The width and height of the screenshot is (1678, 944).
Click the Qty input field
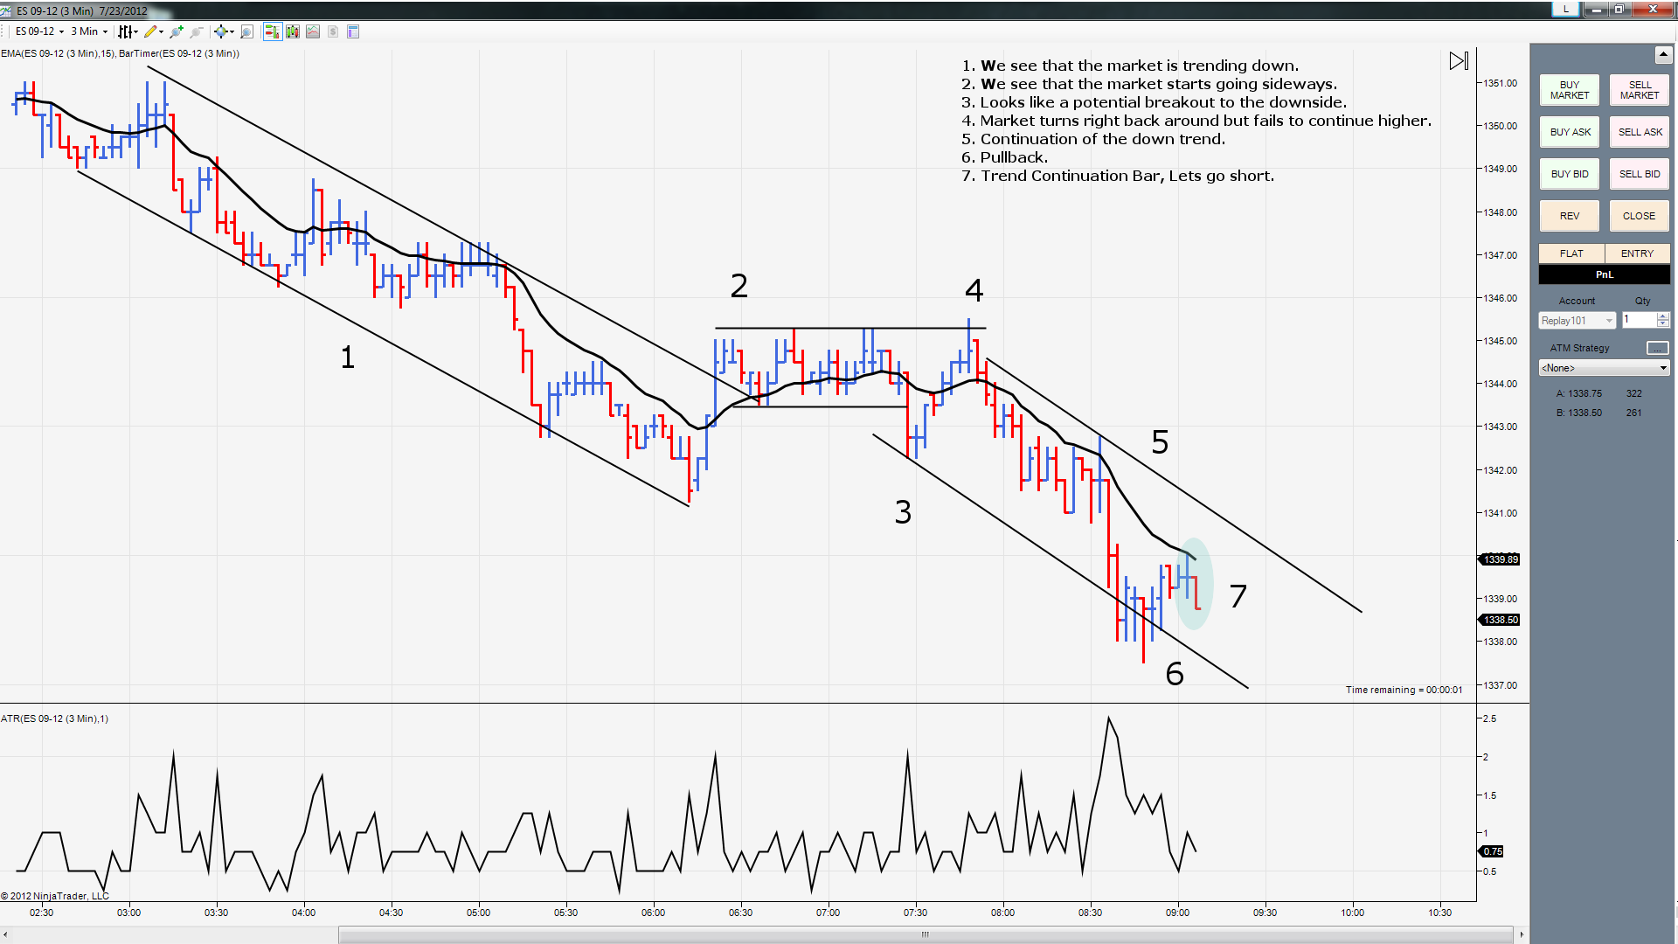tap(1640, 321)
